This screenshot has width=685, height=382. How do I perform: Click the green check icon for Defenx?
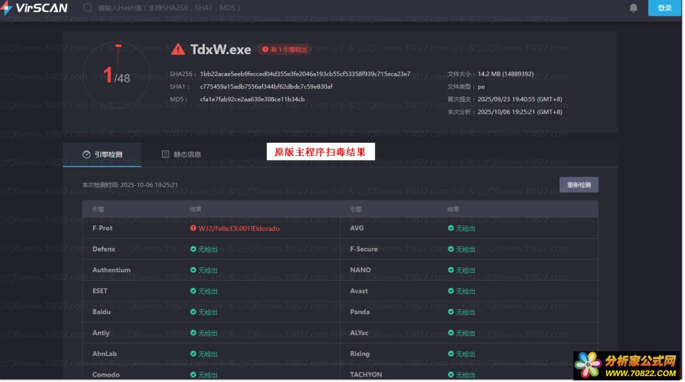click(193, 249)
